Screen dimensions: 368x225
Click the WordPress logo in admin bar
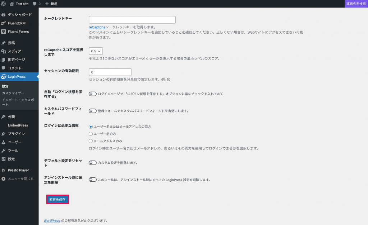point(3,4)
